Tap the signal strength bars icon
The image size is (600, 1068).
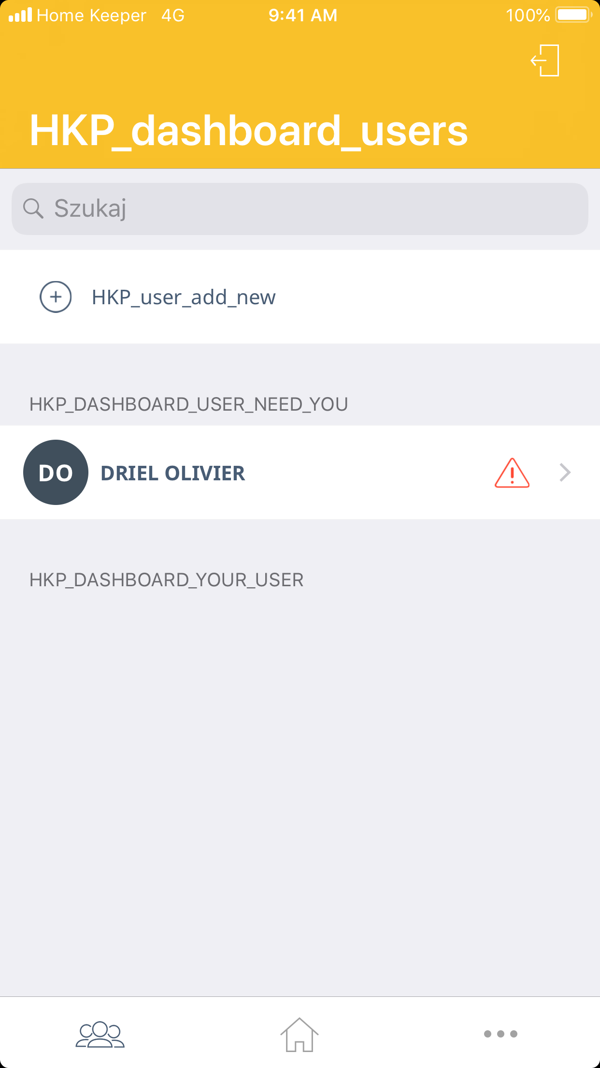point(20,15)
